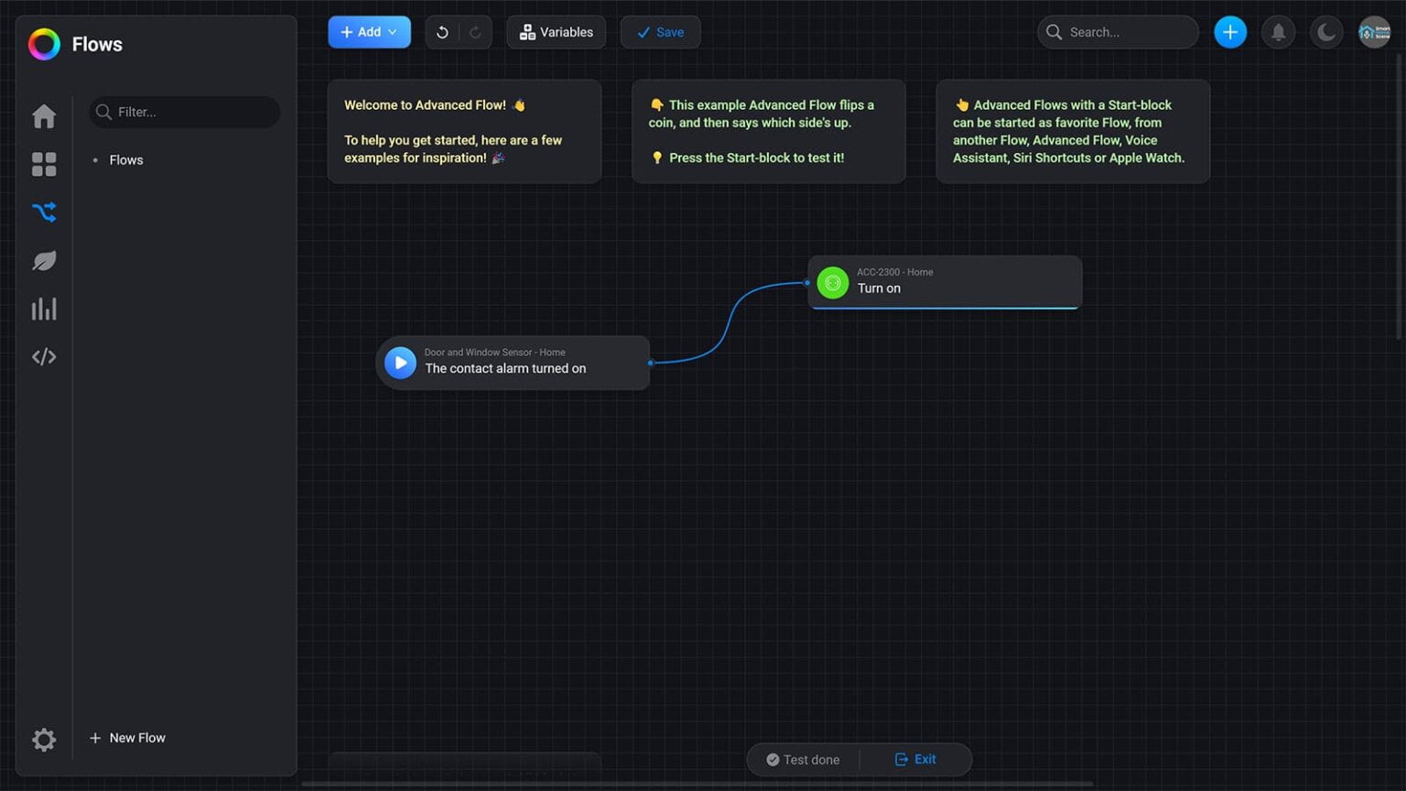This screenshot has height=791, width=1406.
Task: Click the Flows folder tree item
Action: [x=126, y=160]
